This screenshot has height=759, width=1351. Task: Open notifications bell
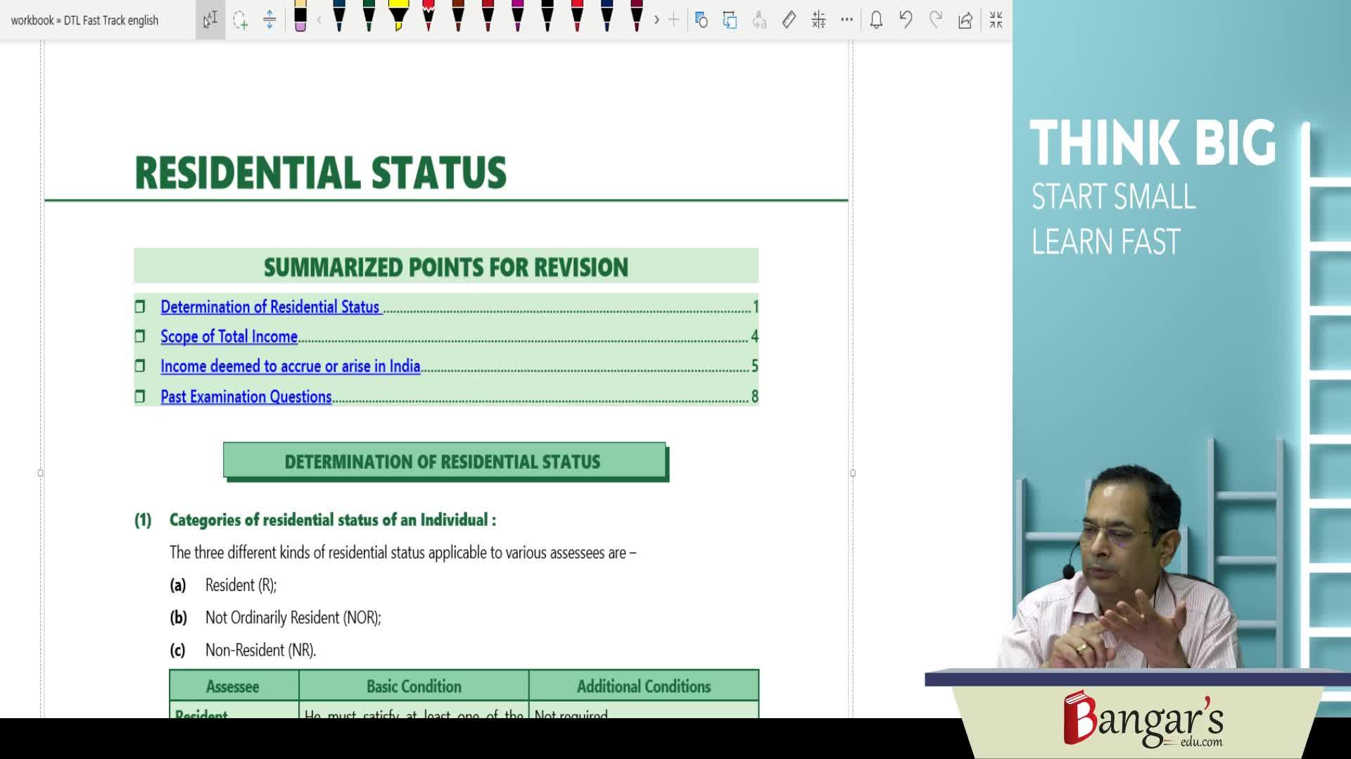876,20
